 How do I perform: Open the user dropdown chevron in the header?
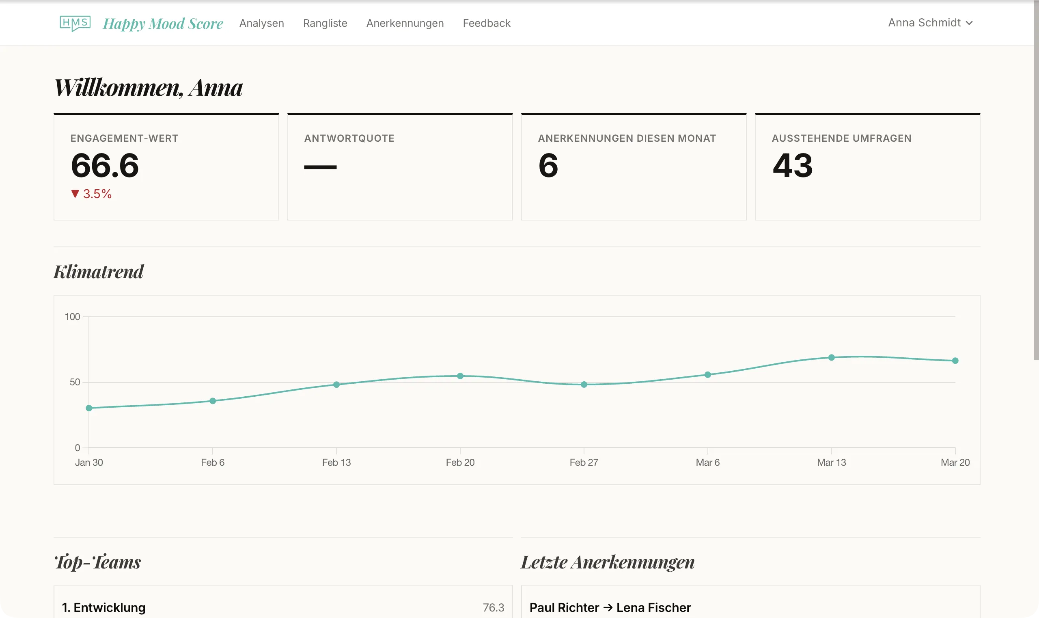click(x=970, y=23)
